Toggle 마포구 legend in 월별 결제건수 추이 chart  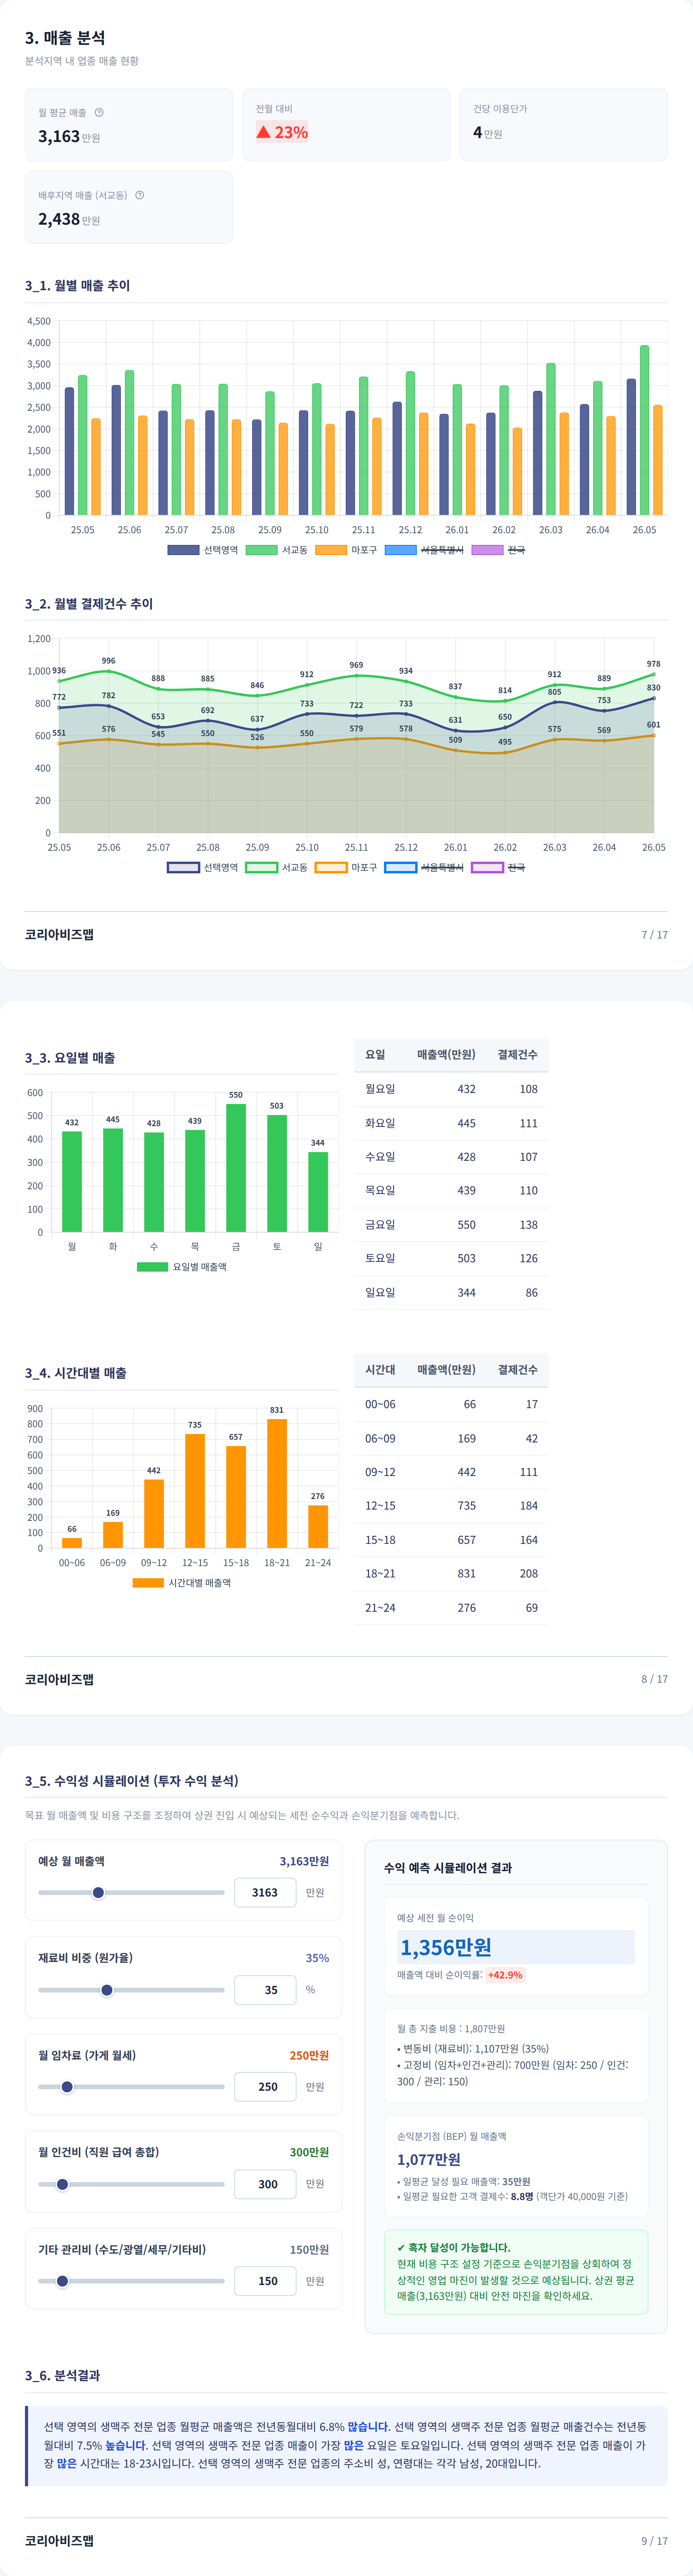point(346,867)
